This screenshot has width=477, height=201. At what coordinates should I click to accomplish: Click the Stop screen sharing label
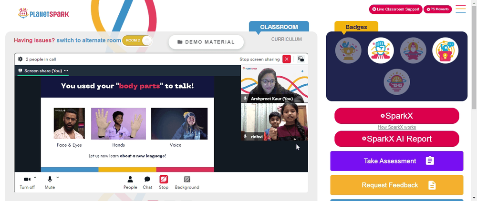259,59
